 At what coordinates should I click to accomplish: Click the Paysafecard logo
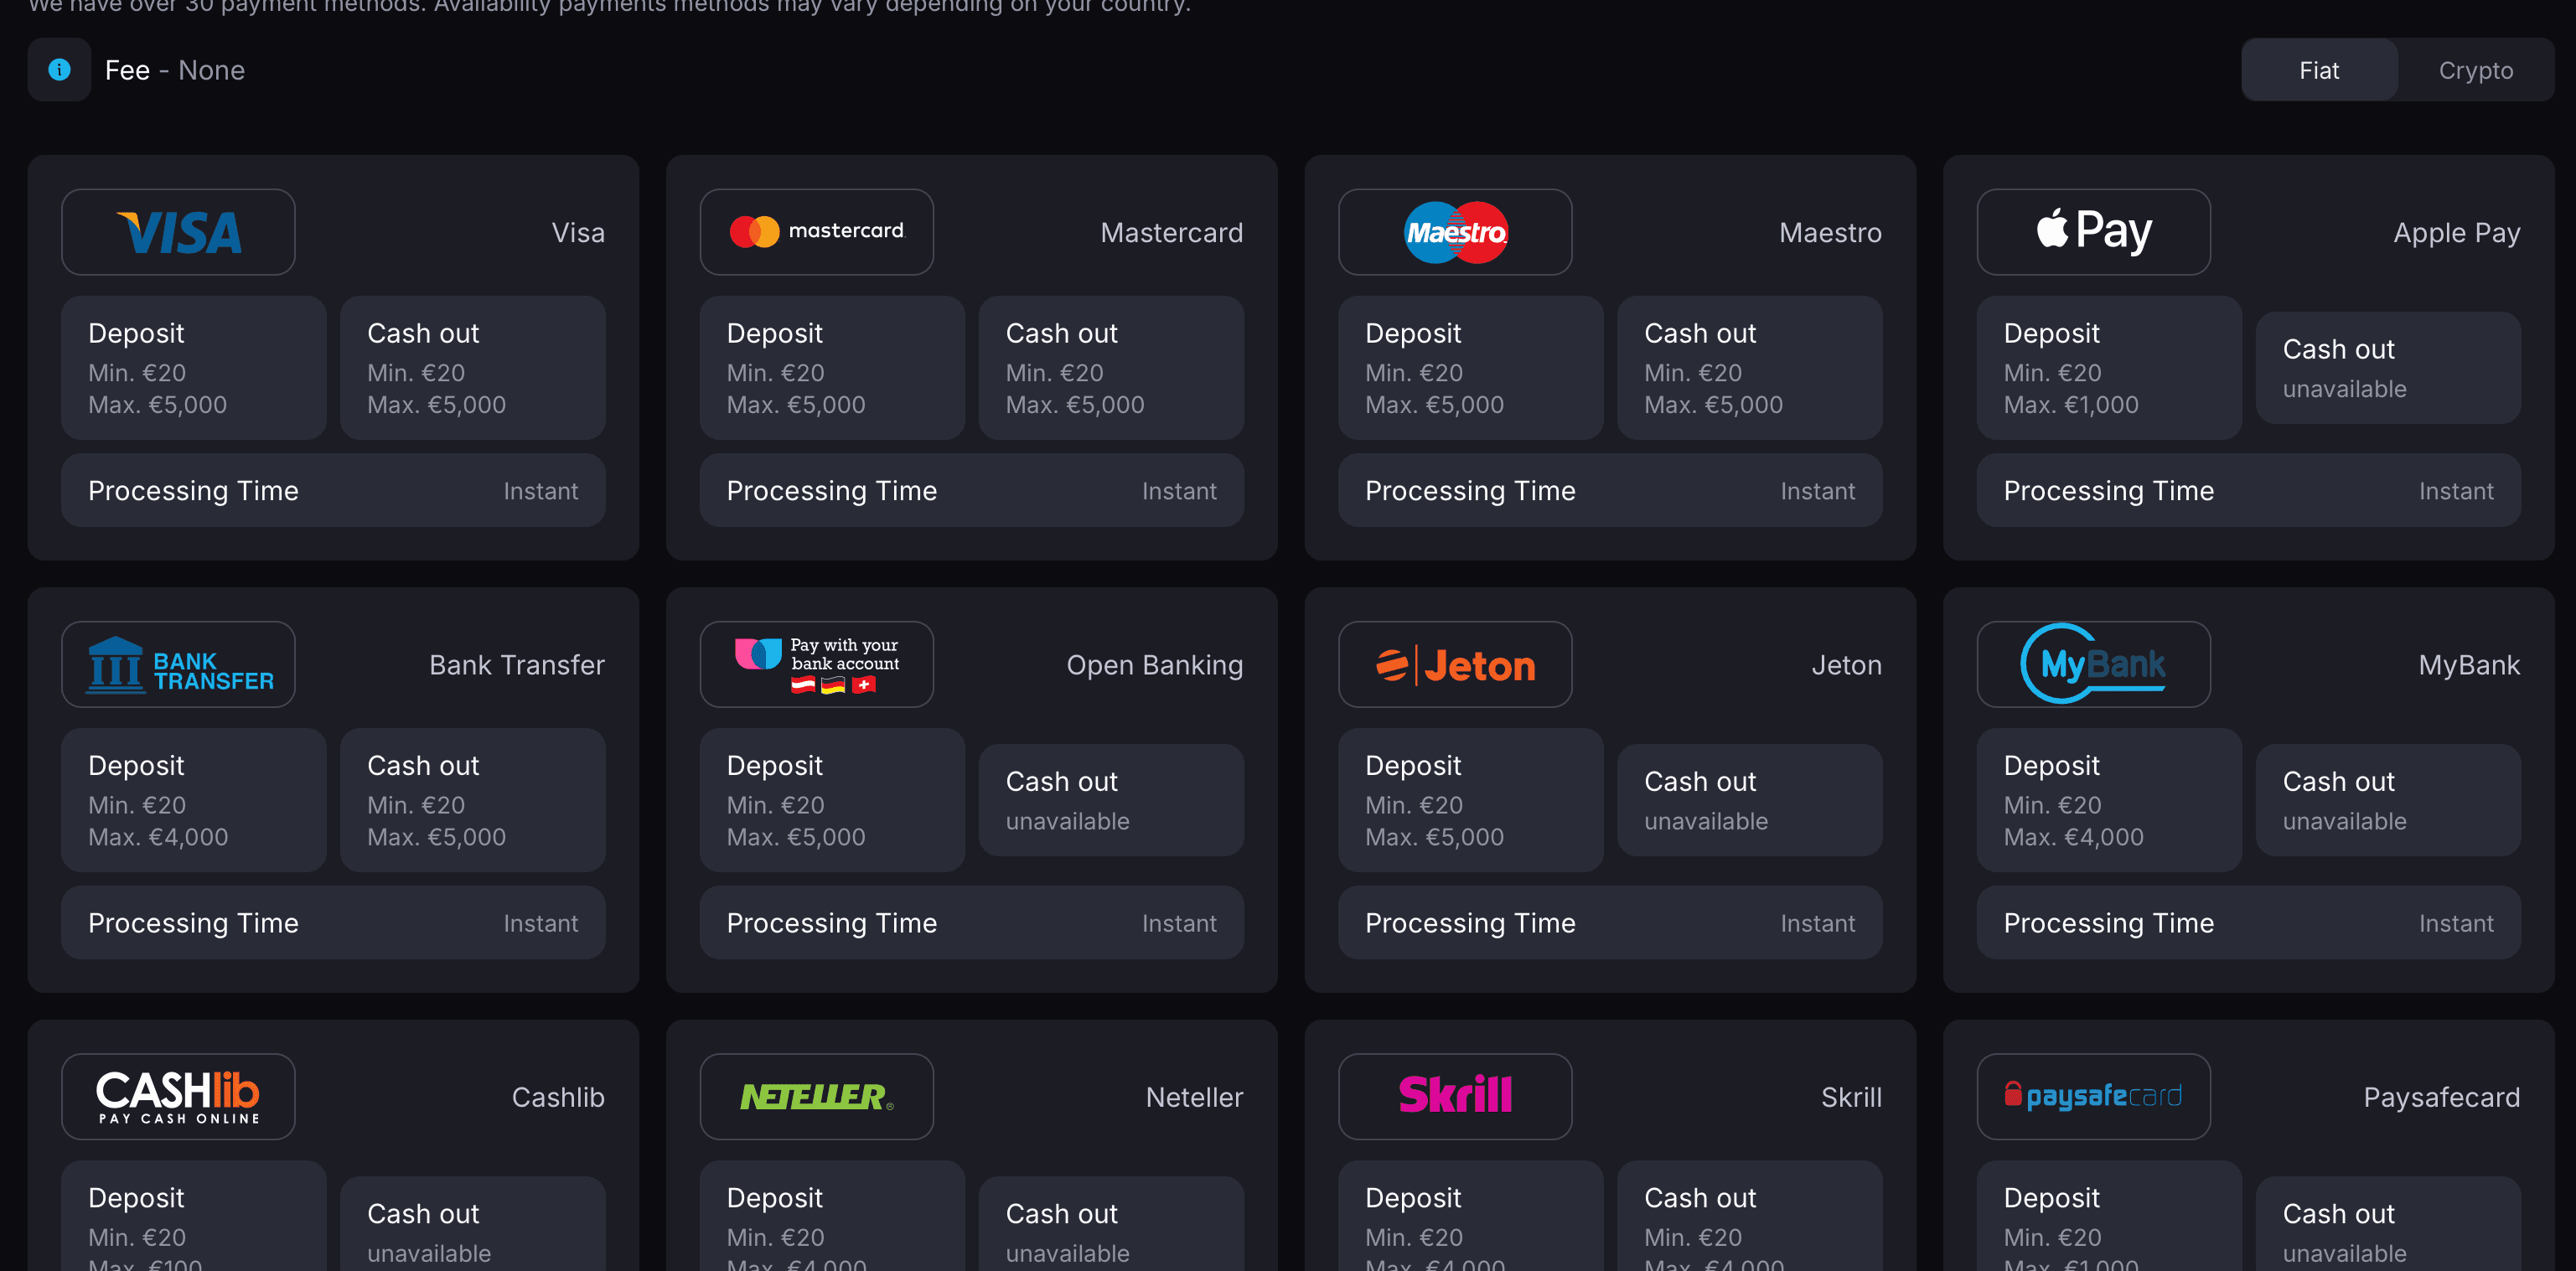2094,1096
